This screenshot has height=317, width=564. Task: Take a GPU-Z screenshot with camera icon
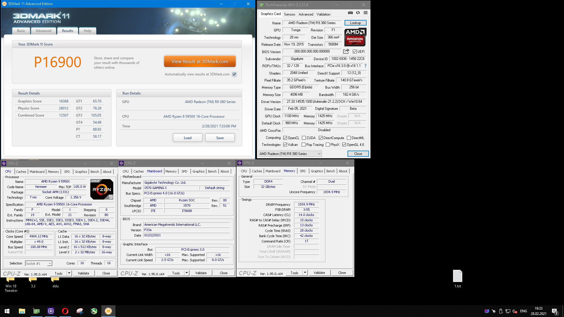point(350,13)
